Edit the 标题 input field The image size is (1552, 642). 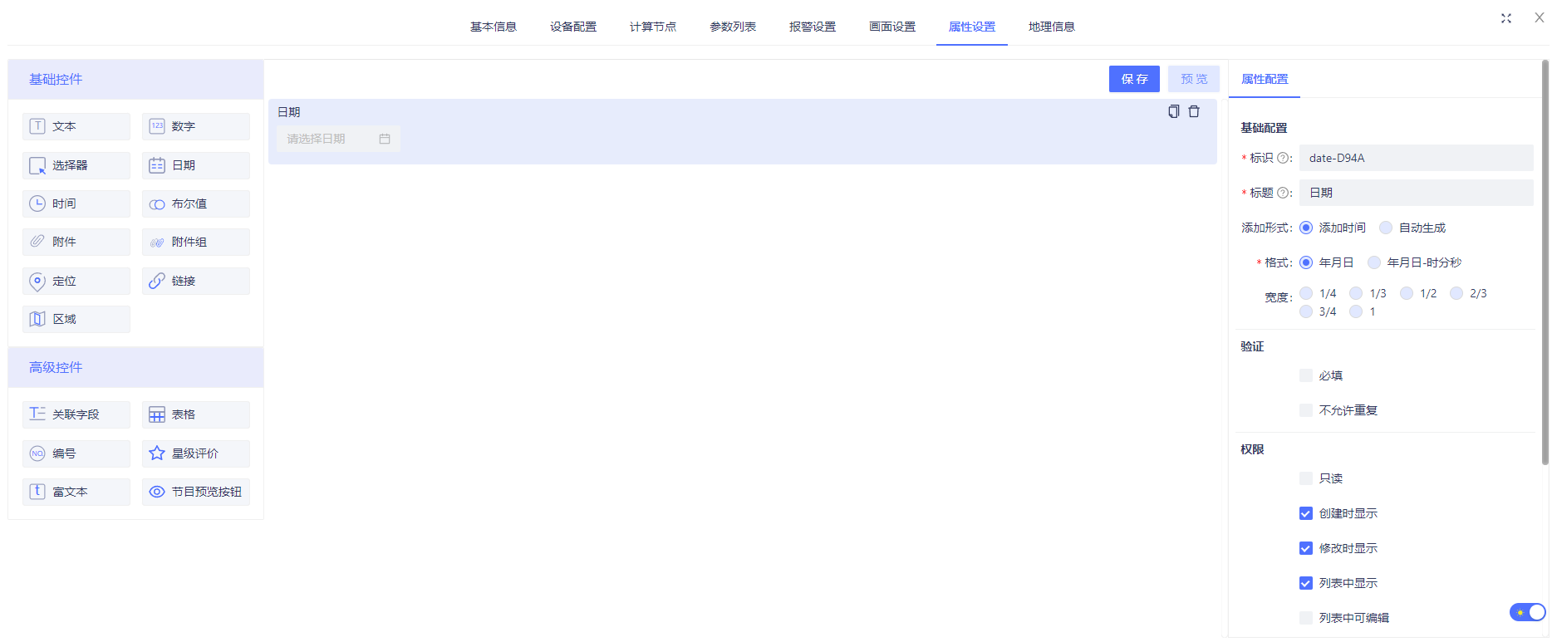coord(1416,193)
